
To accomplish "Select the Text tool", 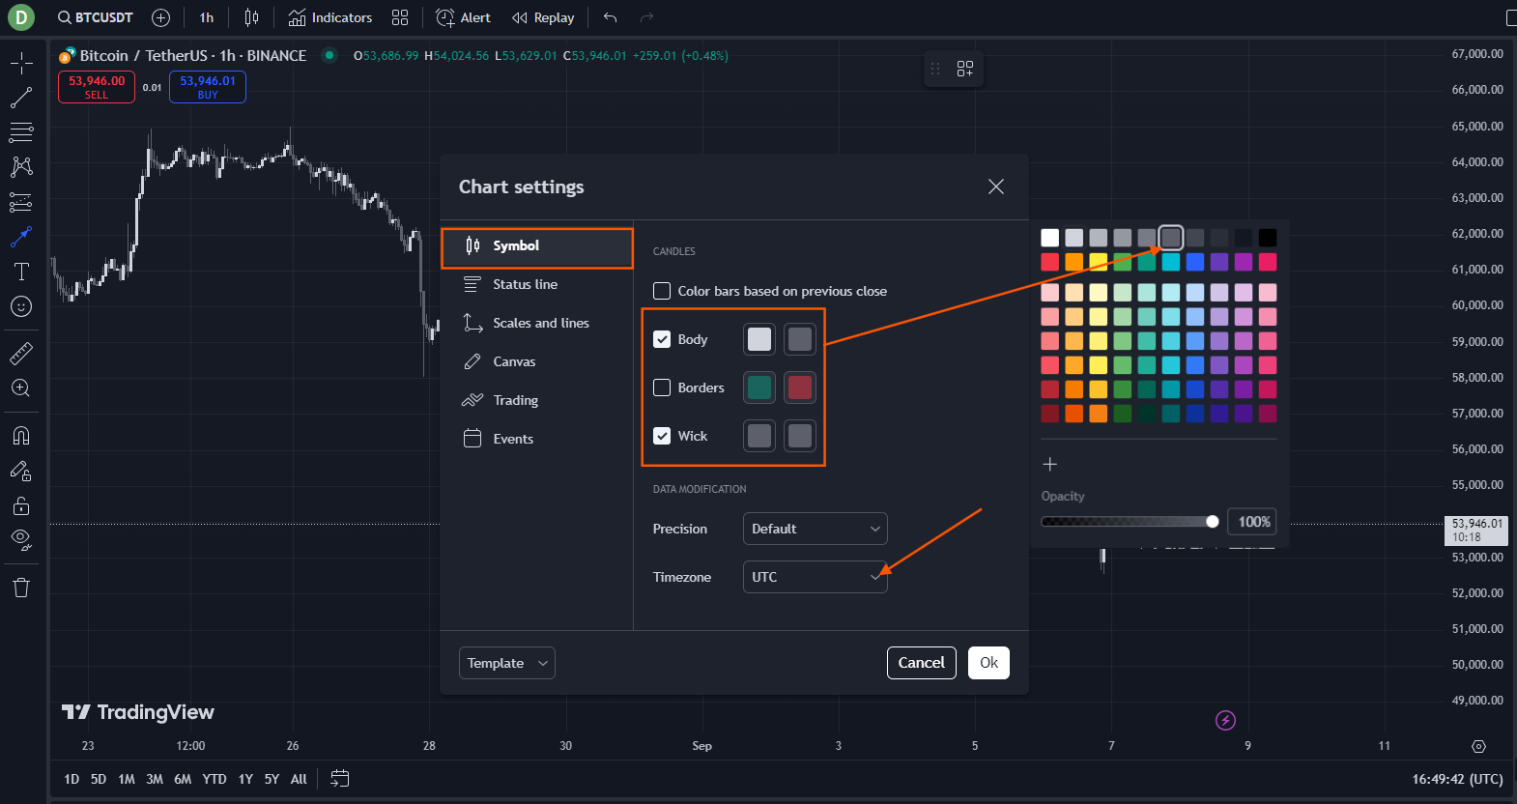I will pos(21,272).
